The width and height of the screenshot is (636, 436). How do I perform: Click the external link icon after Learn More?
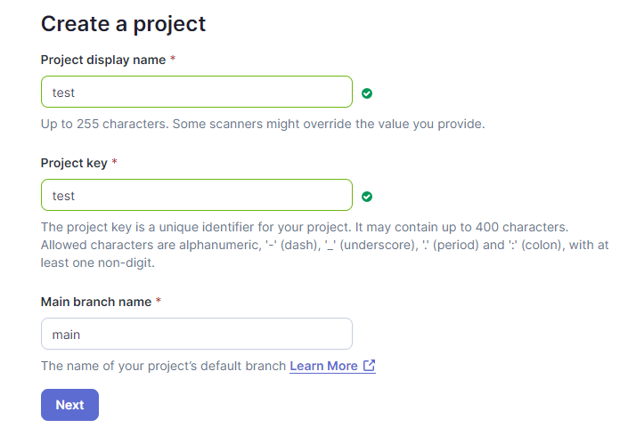point(369,366)
